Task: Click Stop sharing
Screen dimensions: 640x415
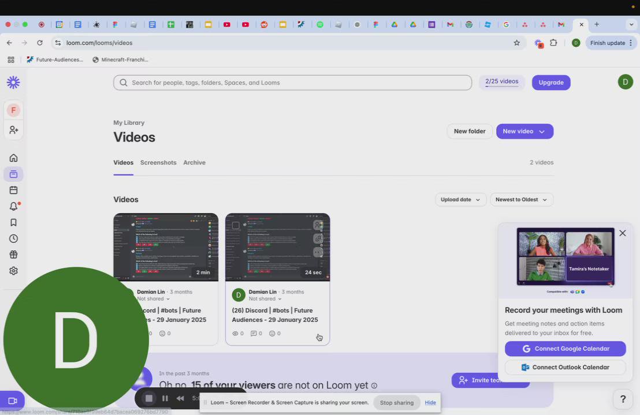Action: click(397, 403)
